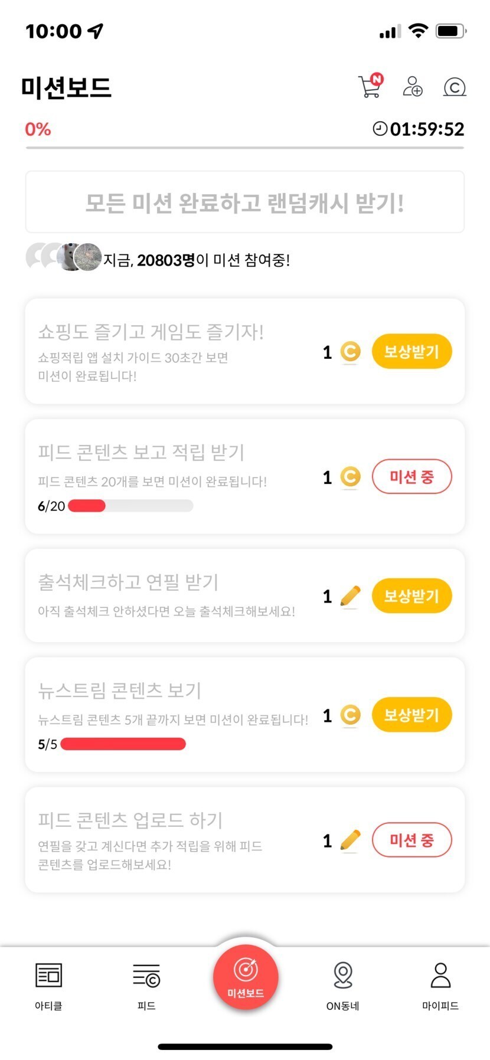The image size is (490, 1060).
Task: Claim 보상받기 for 뉴스트림 콘텐츠 보기
Action: pyautogui.click(x=411, y=715)
